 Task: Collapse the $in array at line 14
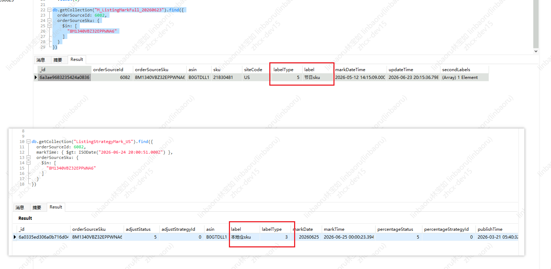(x=28, y=163)
